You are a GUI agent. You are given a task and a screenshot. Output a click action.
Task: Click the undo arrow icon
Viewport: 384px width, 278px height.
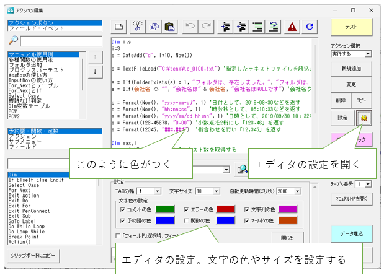click(190, 27)
